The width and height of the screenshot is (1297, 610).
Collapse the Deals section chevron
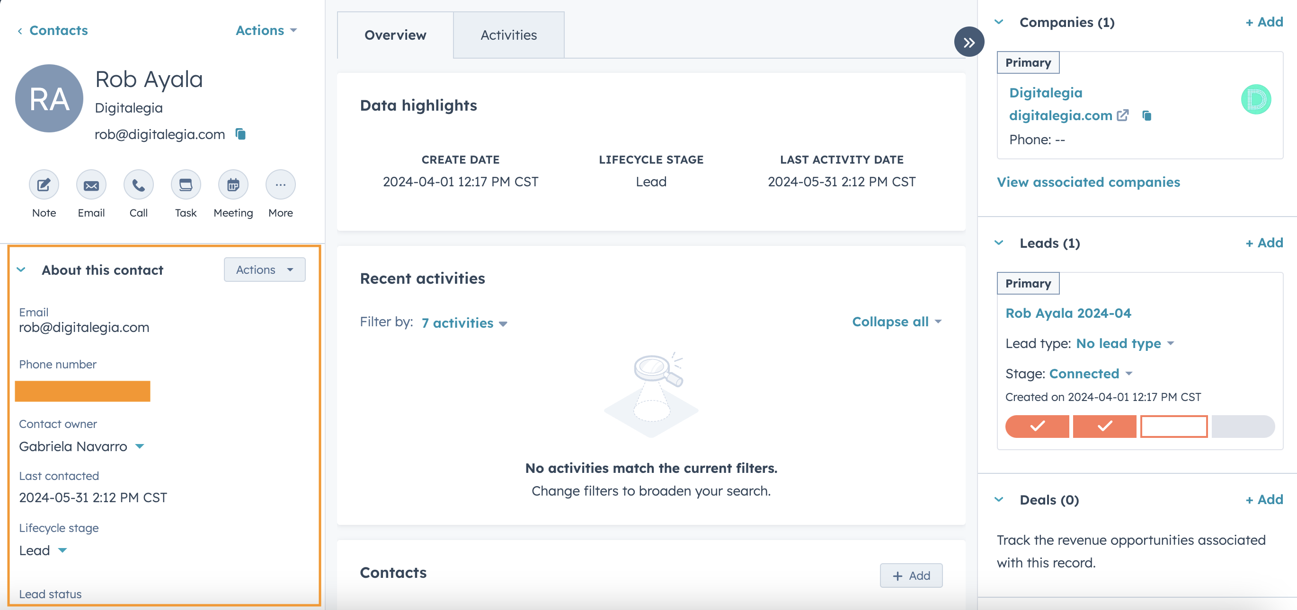point(999,499)
